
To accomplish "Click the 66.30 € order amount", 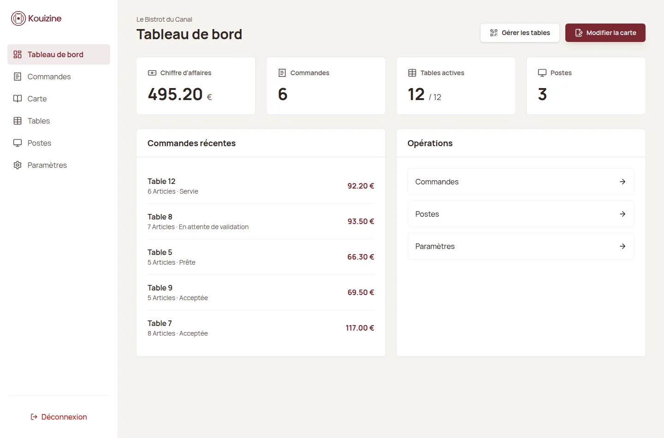I will tap(361, 257).
